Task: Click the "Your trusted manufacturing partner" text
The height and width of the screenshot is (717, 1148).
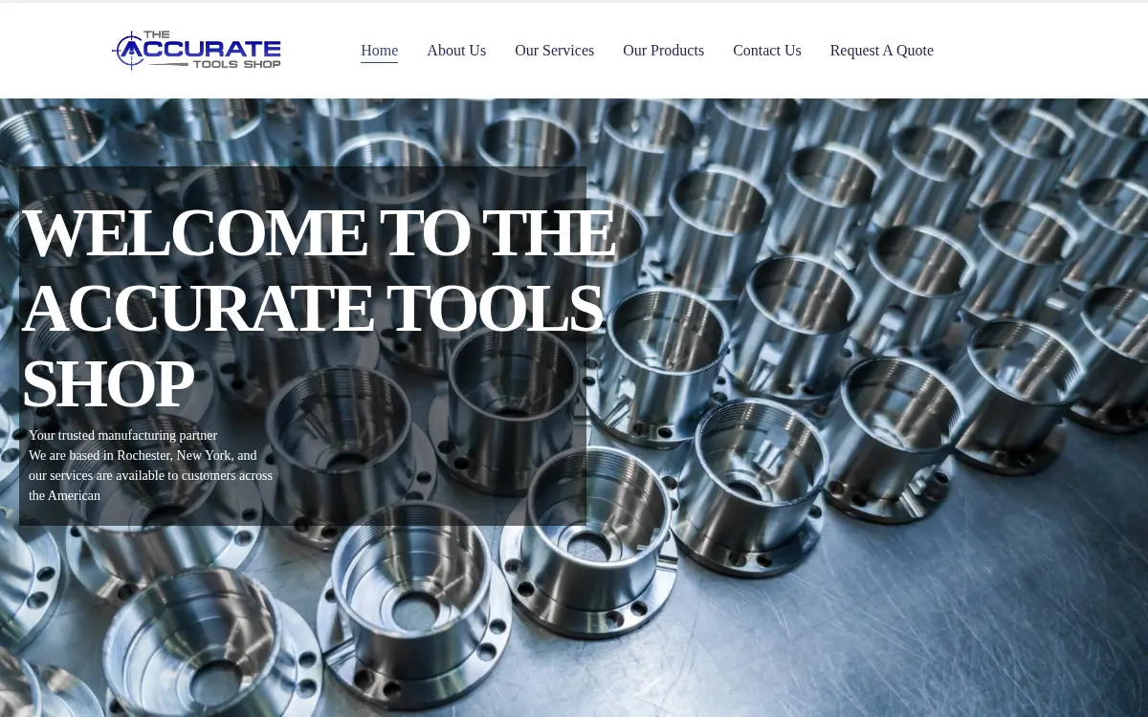Action: (122, 435)
